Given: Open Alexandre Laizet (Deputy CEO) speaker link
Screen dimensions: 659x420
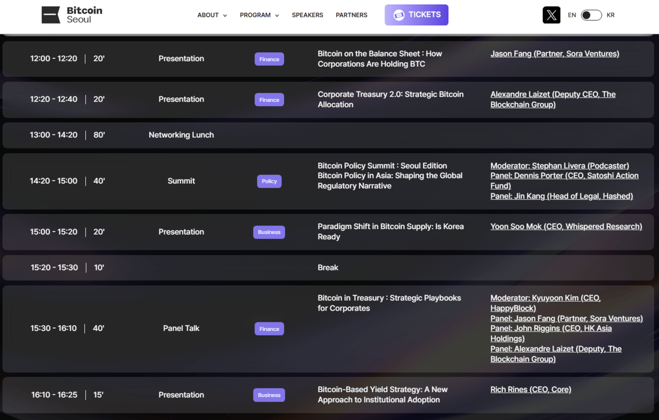Looking at the screenshot, I should [x=553, y=99].
